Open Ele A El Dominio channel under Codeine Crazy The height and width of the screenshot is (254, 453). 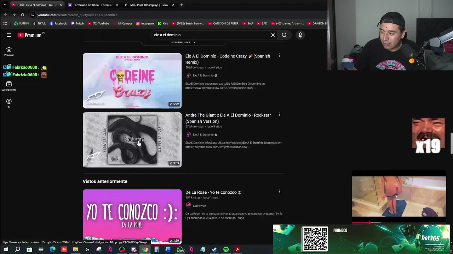click(203, 75)
